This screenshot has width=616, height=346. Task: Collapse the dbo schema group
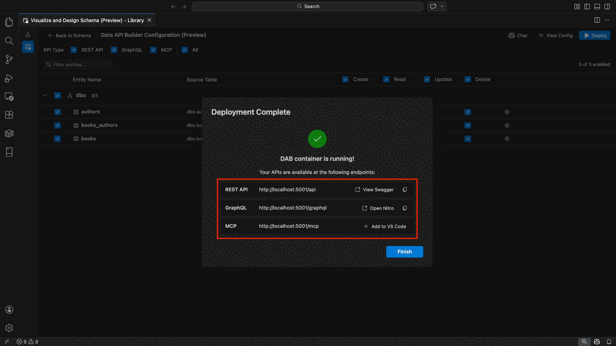click(x=45, y=95)
